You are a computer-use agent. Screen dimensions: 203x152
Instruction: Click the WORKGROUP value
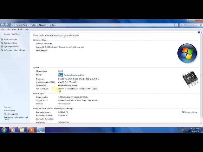tap(64, 122)
